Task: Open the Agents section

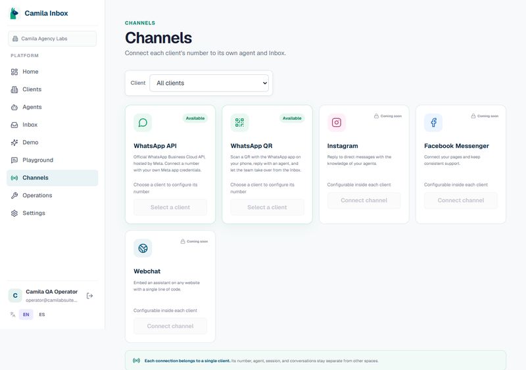Action: pos(53,107)
